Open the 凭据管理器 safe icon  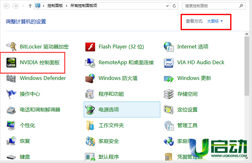[x=168, y=157]
